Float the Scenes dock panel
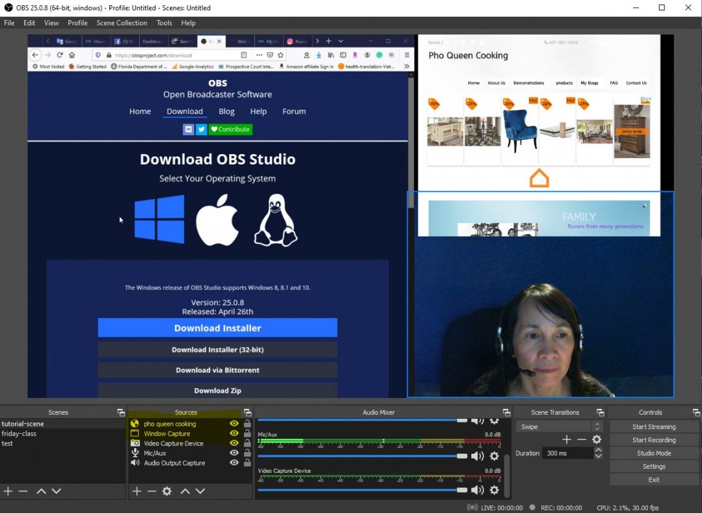702x513 pixels. click(121, 412)
